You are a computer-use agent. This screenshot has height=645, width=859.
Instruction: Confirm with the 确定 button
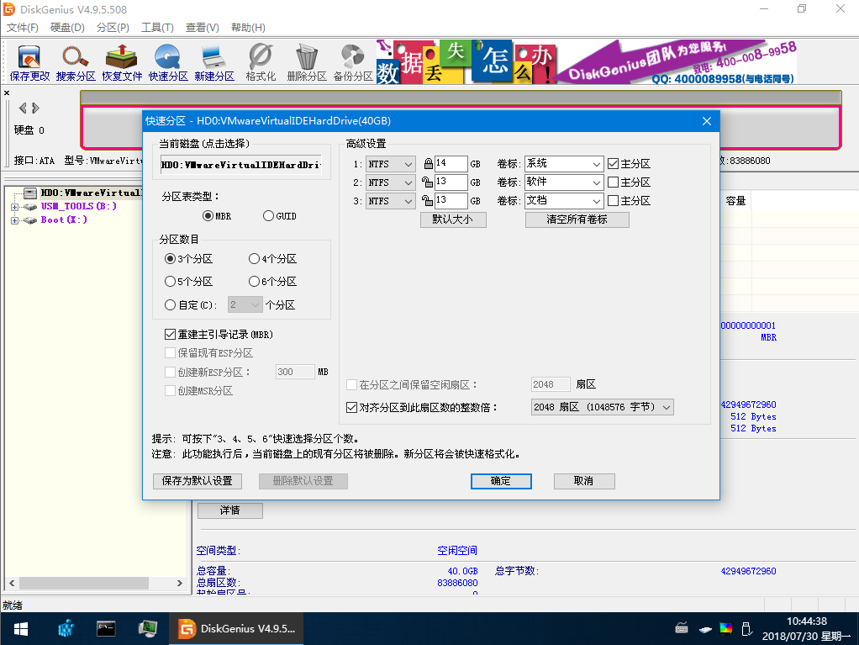[x=501, y=481]
